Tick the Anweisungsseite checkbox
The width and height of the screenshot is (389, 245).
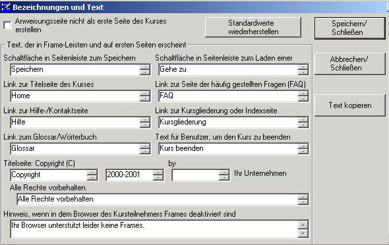pos(7,25)
